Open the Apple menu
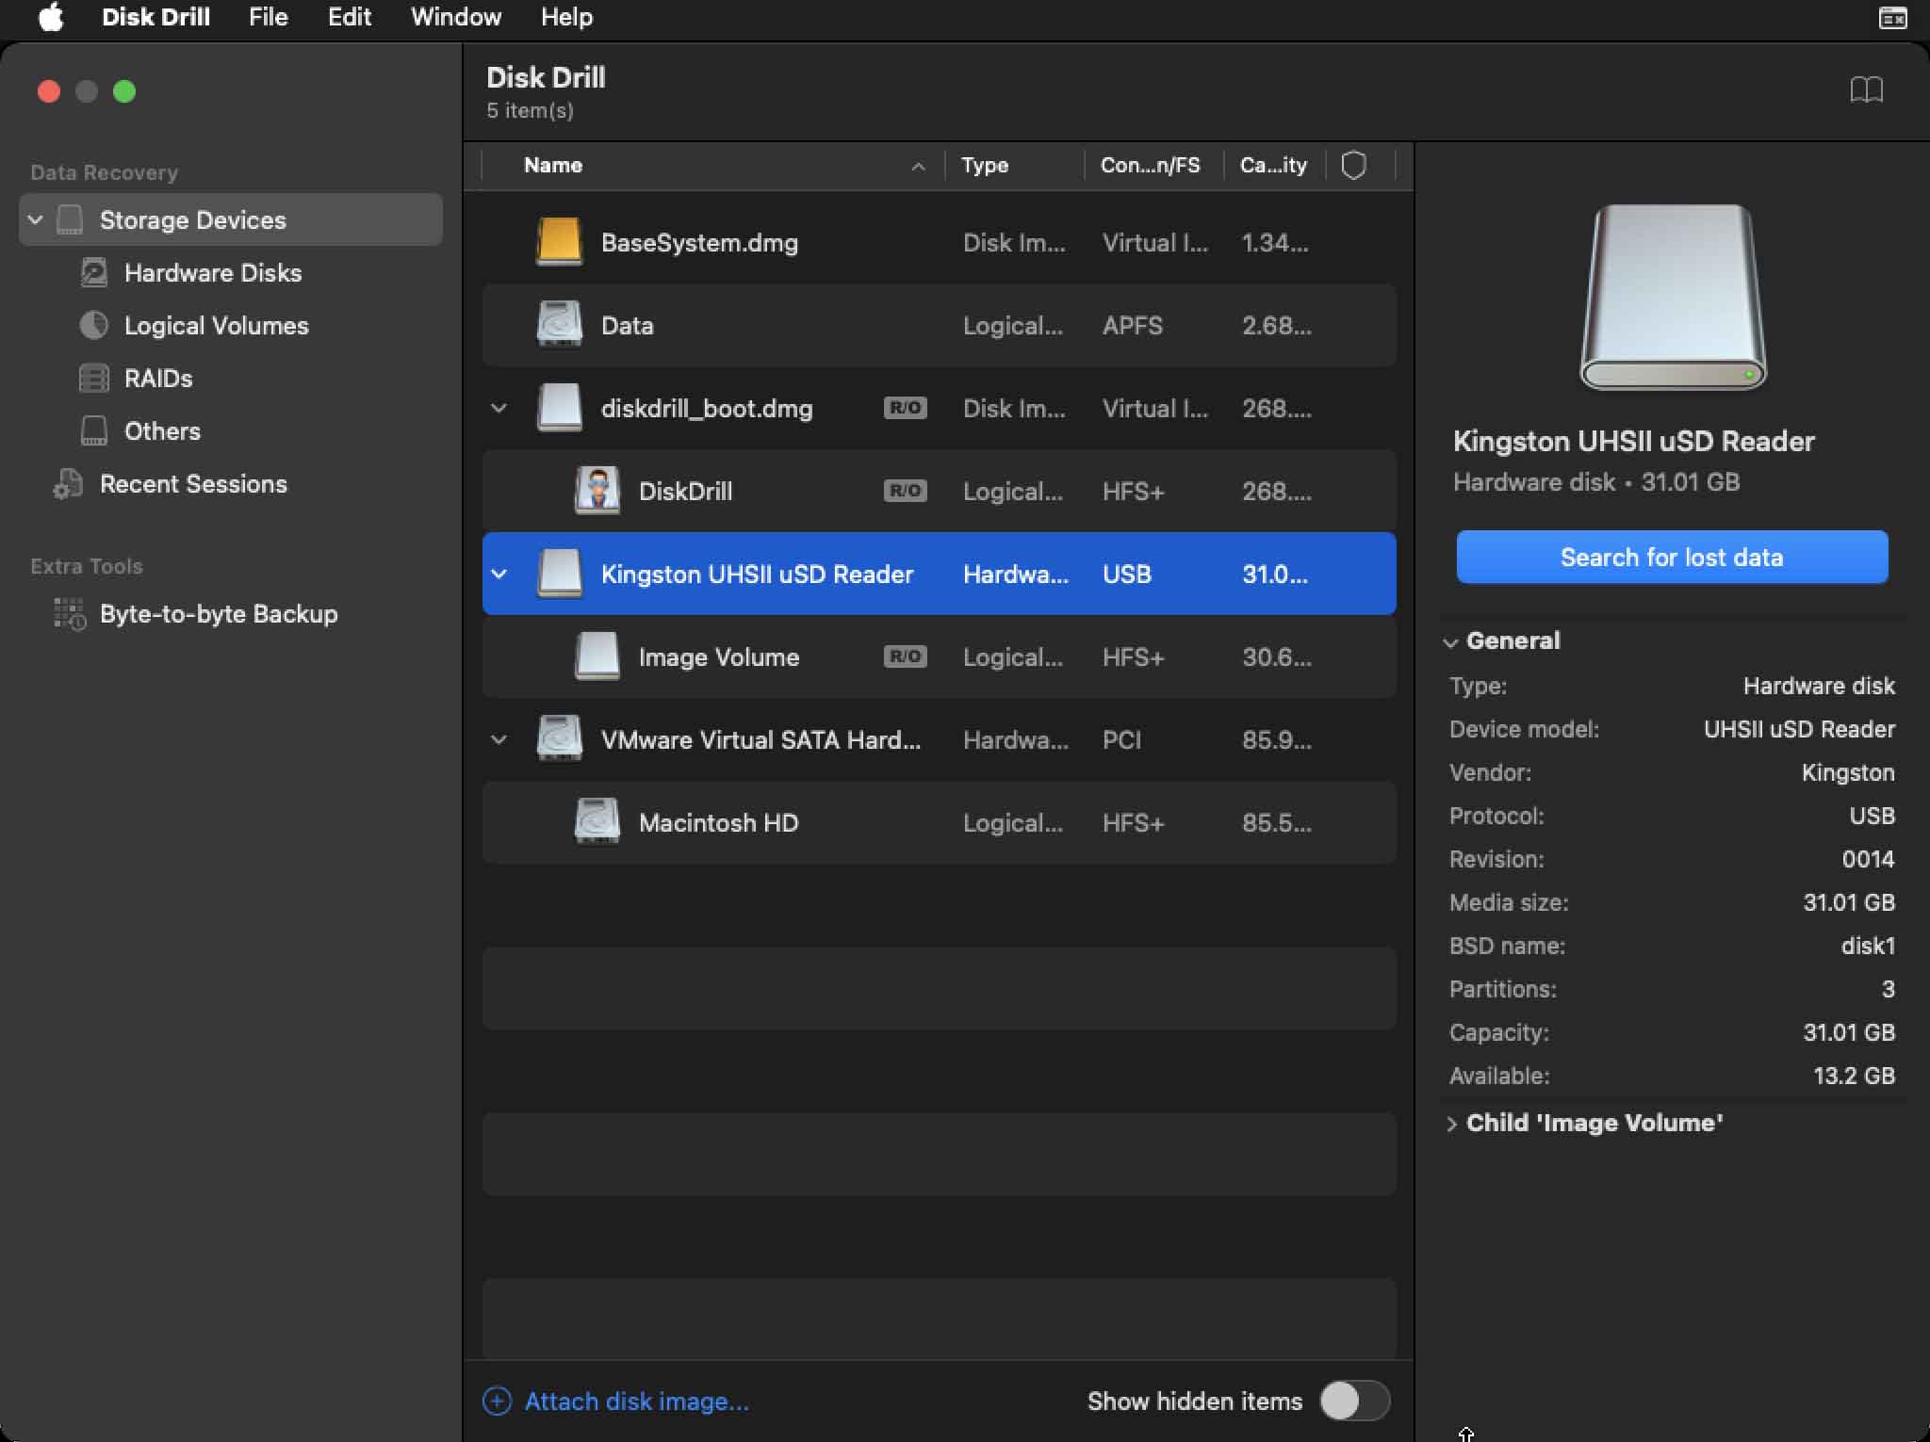The height and width of the screenshot is (1442, 1930). (51, 17)
